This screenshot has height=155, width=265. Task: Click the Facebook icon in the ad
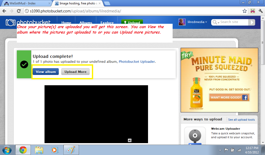coord(245,97)
